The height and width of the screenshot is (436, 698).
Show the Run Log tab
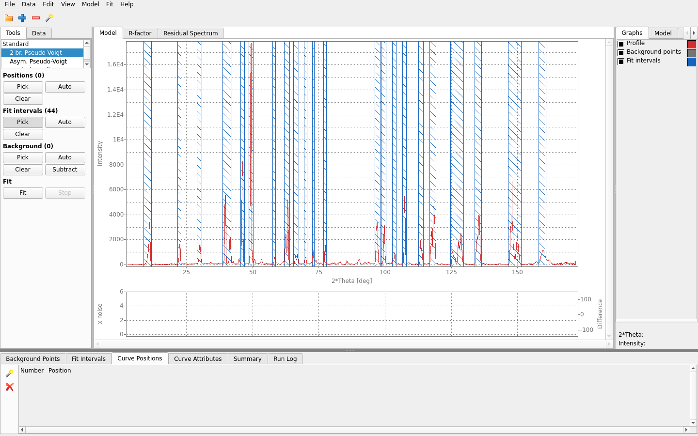tap(285, 359)
